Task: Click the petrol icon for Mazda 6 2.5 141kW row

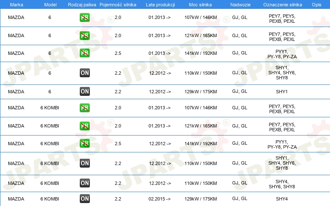Action: 84,53
